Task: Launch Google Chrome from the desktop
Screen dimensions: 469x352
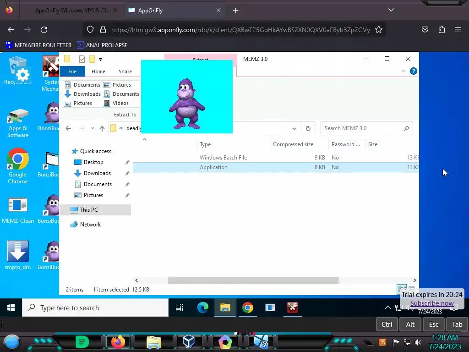Action: click(x=18, y=166)
